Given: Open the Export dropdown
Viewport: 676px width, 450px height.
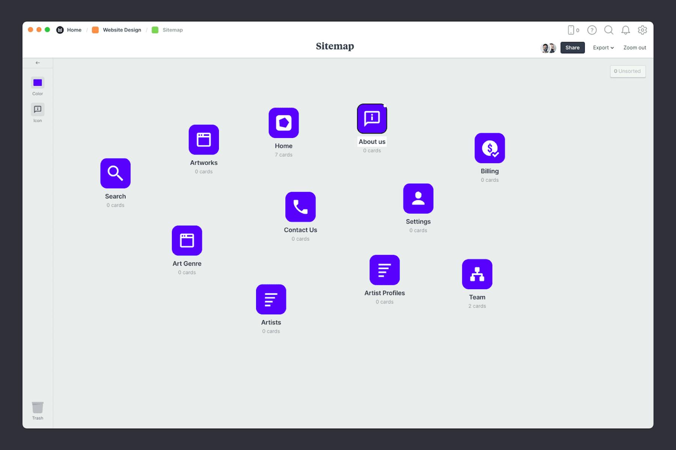Looking at the screenshot, I should click(x=603, y=48).
